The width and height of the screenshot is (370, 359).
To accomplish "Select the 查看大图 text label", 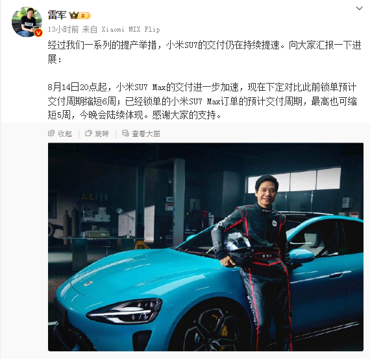I will [x=146, y=133].
